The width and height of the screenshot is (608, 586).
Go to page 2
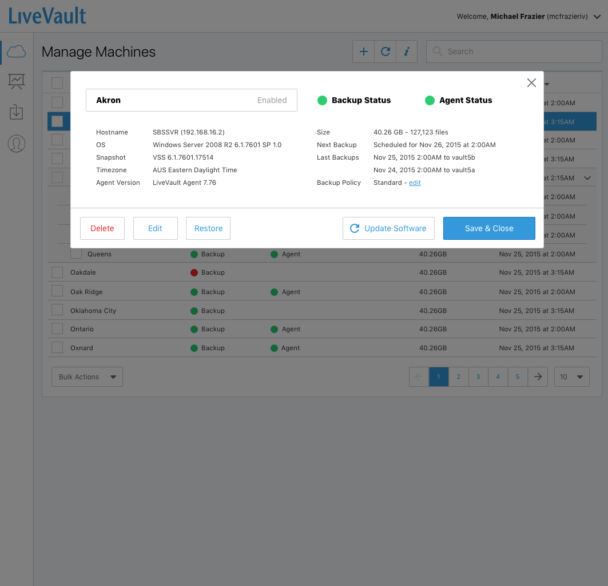pos(458,377)
